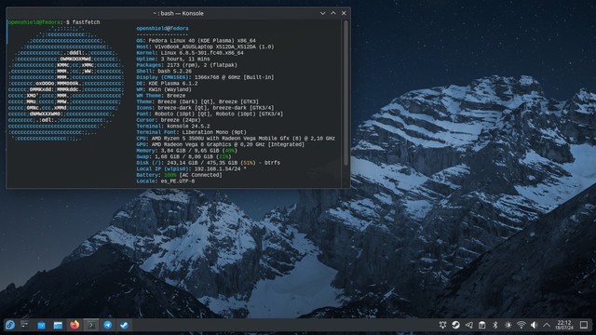Screen dimensions: 596x335
Task: Open the clock showing 22:12
Action: point(564,325)
